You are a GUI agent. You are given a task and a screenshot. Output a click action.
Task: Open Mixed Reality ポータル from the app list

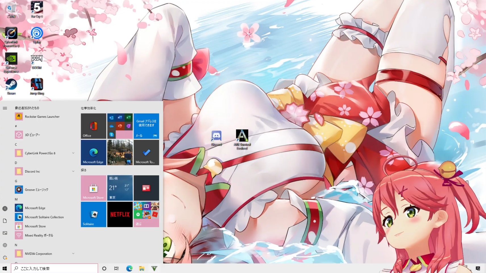pyautogui.click(x=45, y=235)
